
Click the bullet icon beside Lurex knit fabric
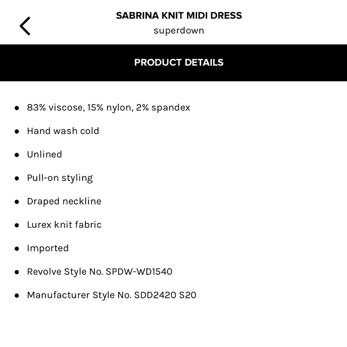tap(16, 225)
